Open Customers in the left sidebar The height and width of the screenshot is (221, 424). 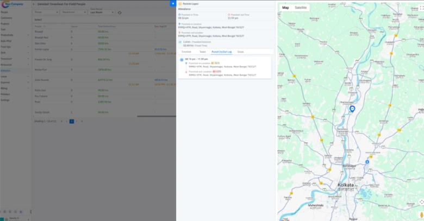click(x=7, y=18)
